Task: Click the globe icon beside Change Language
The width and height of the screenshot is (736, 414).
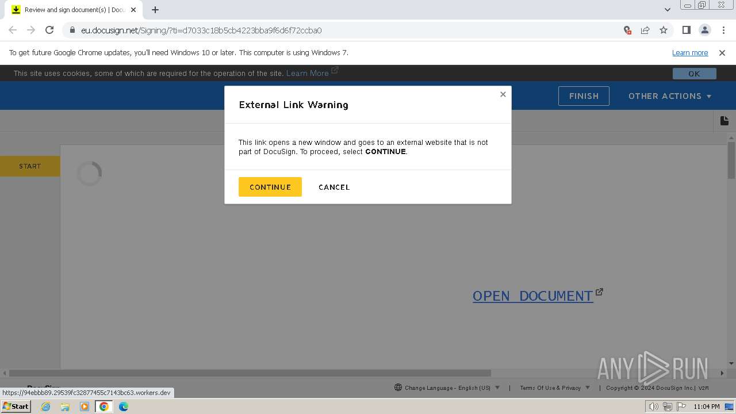Action: pyautogui.click(x=398, y=388)
